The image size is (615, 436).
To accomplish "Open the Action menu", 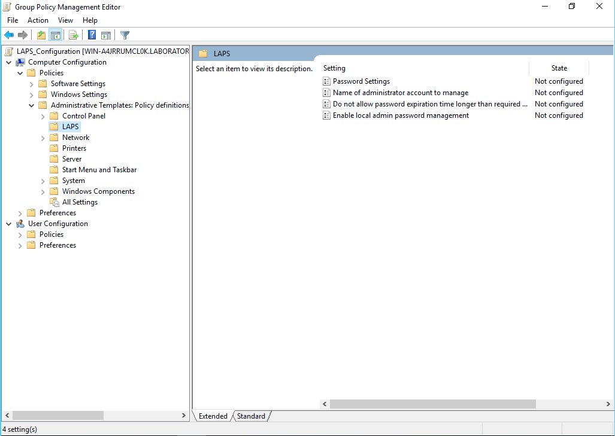I will point(38,20).
